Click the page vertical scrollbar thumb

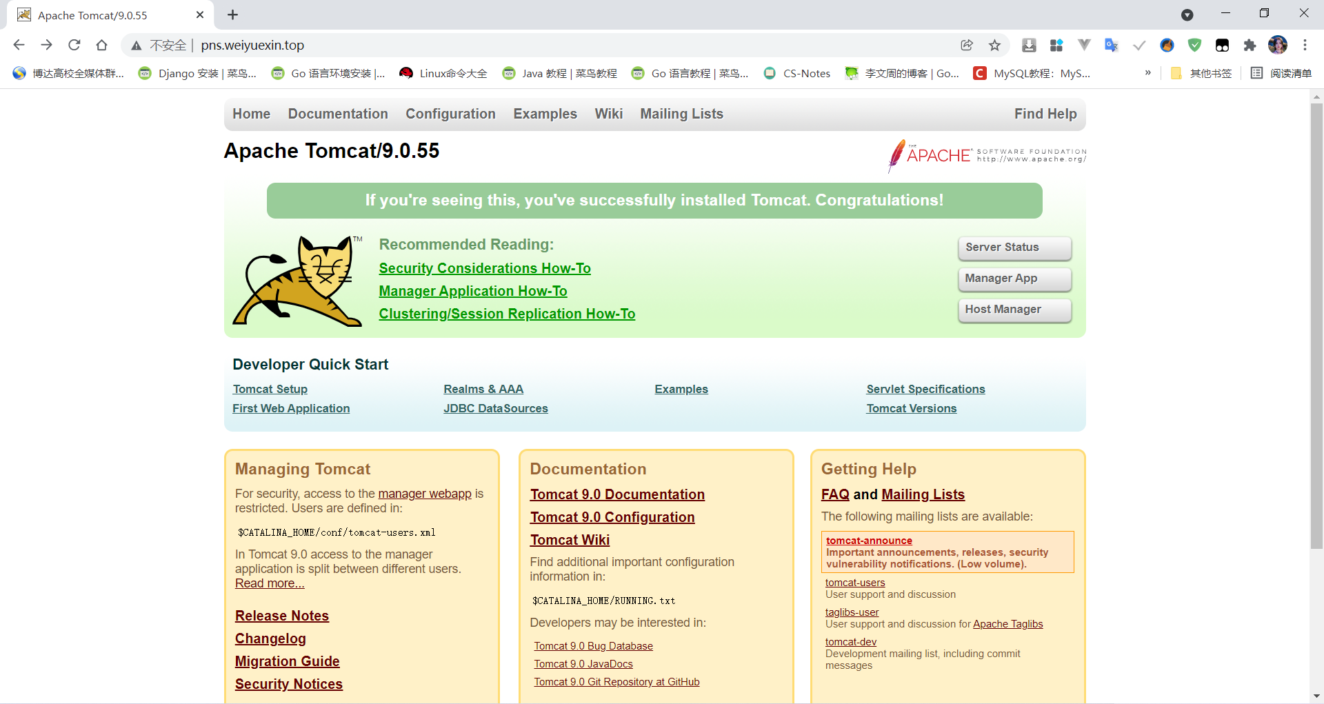(x=1316, y=326)
